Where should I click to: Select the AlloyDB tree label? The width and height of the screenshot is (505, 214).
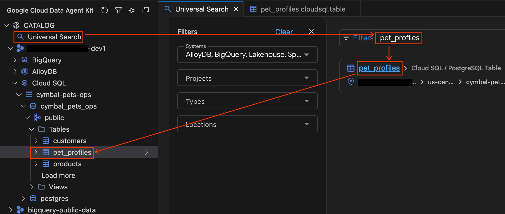pyautogui.click(x=44, y=72)
